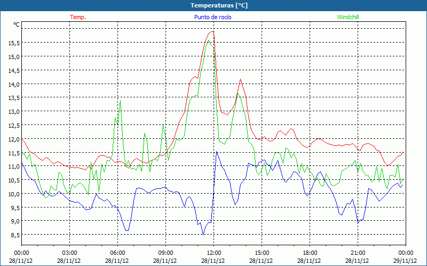Click the 12,5 y-axis value
This screenshot has width=427, height=266.
coord(14,125)
